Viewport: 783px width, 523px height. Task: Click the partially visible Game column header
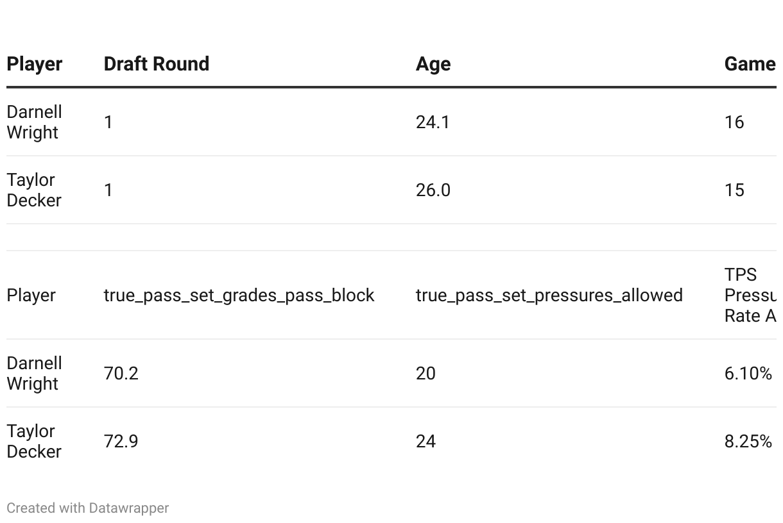(750, 64)
